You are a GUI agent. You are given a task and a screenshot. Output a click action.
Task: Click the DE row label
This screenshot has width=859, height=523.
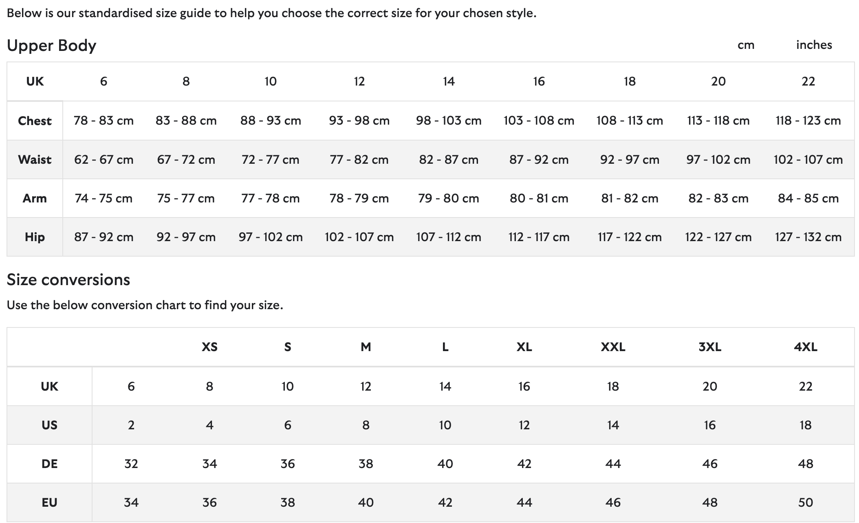pyautogui.click(x=49, y=464)
